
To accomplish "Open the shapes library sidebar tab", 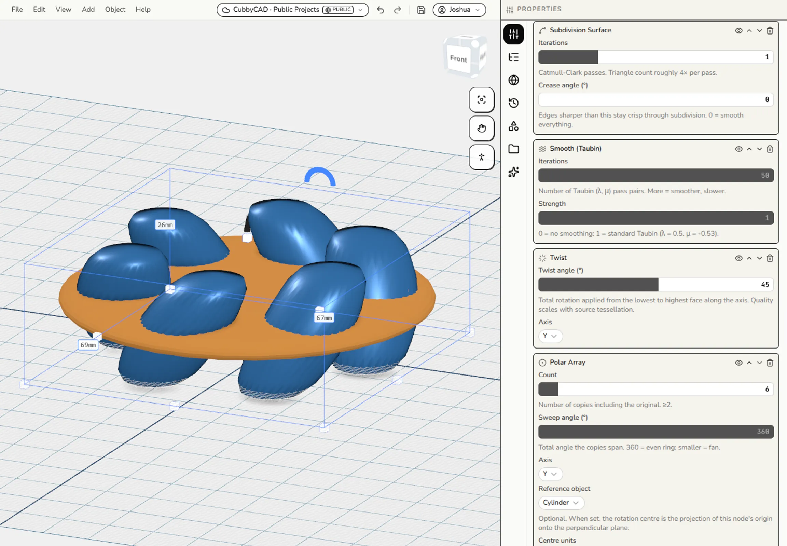I will pyautogui.click(x=513, y=126).
